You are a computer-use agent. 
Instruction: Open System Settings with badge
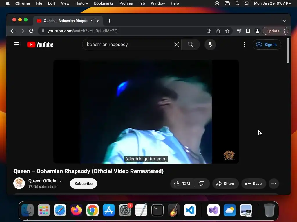pyautogui.click(x=125, y=210)
